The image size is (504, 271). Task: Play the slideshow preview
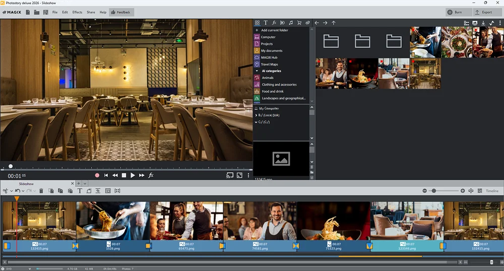133,175
